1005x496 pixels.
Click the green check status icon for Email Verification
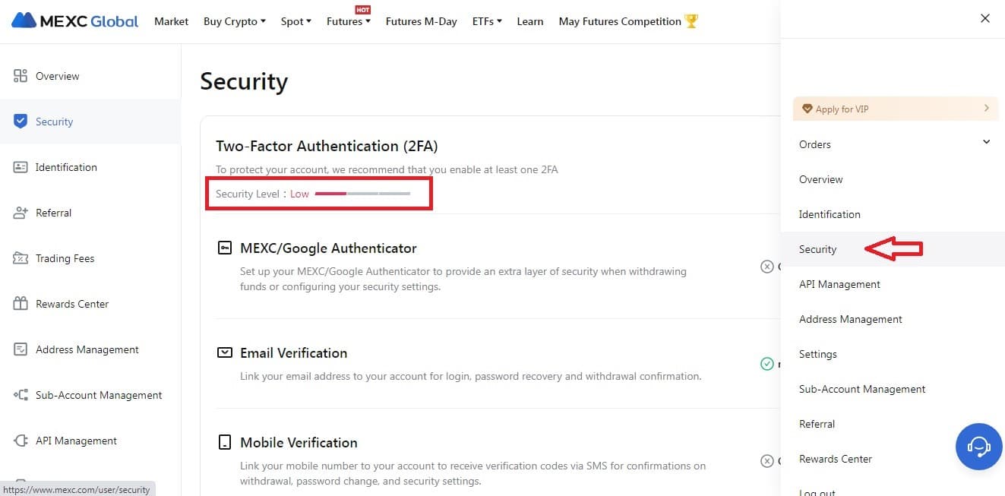click(767, 364)
